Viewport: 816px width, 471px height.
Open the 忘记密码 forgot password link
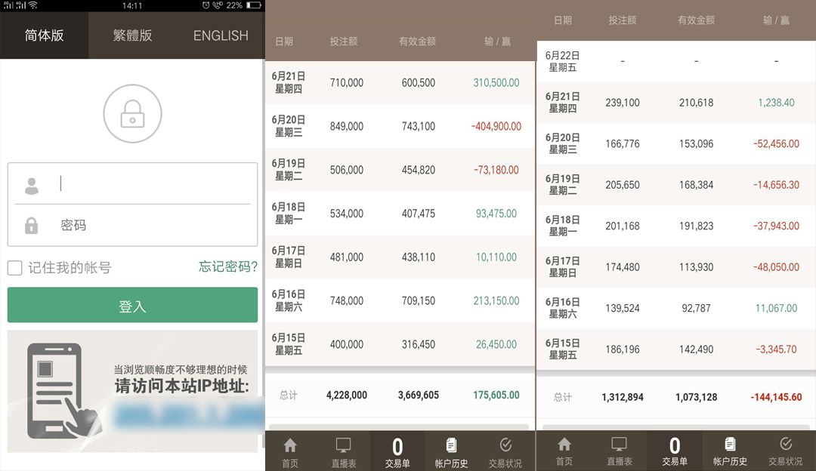pos(229,267)
